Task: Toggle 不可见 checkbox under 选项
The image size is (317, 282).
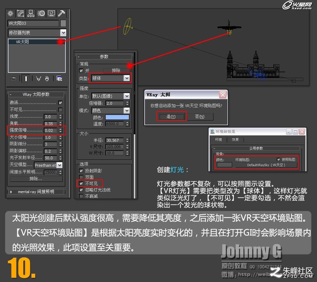Action: 81,183
